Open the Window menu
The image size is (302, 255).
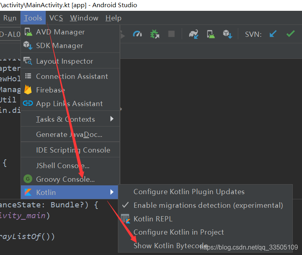coord(84,18)
